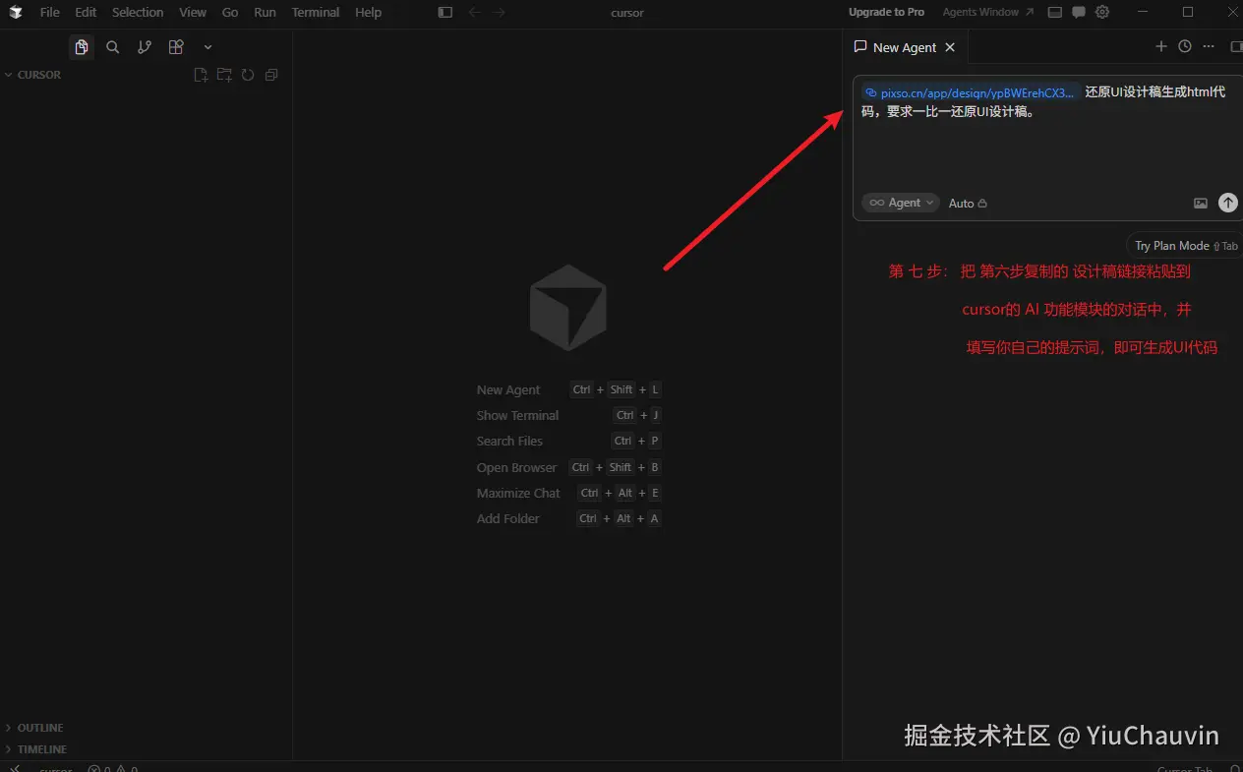1243x772 pixels.
Task: Open the Agents Window link
Action: point(988,12)
